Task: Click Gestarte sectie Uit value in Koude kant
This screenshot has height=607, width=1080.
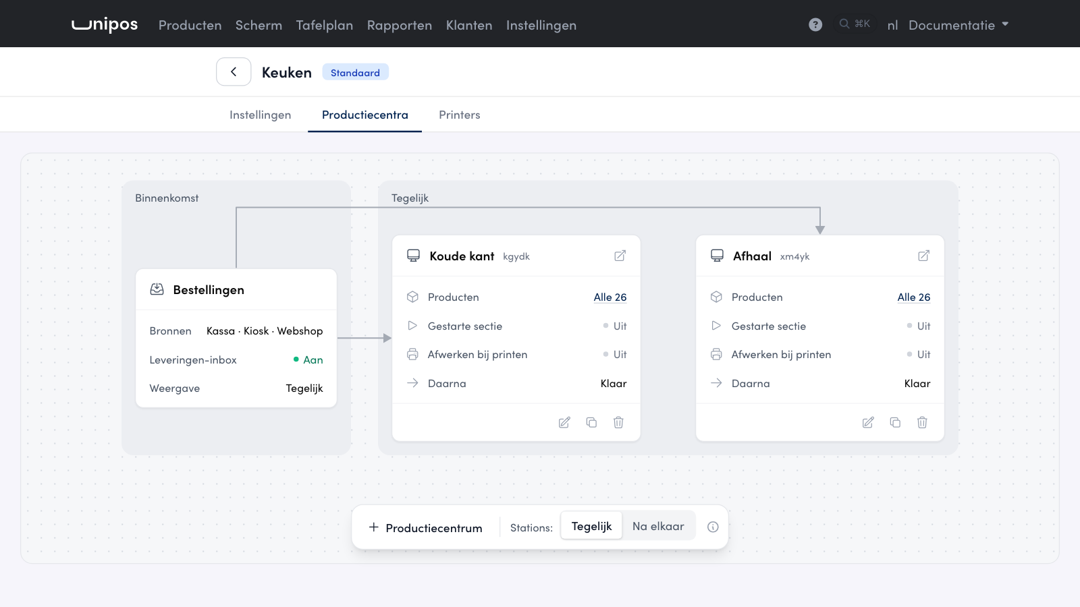Action: click(615, 326)
